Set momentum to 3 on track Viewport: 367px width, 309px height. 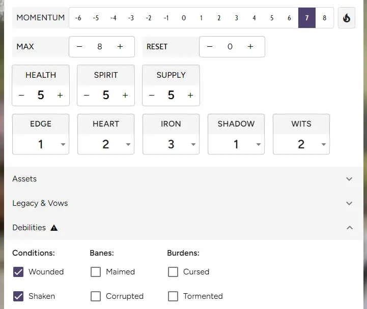pyautogui.click(x=237, y=18)
